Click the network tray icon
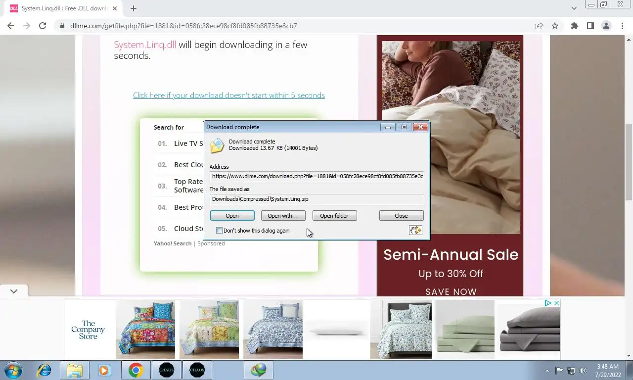The image size is (633, 380). [x=571, y=370]
